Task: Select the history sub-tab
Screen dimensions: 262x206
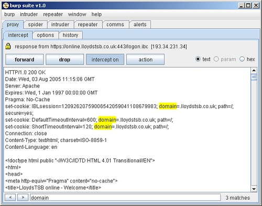Action: (70, 35)
